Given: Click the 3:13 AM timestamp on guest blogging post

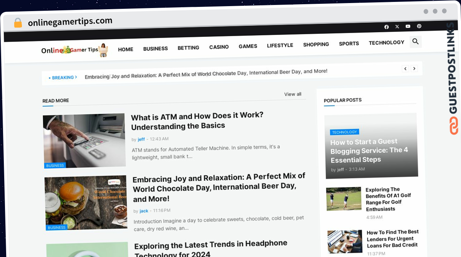Looking at the screenshot, I should pyautogui.click(x=357, y=169).
